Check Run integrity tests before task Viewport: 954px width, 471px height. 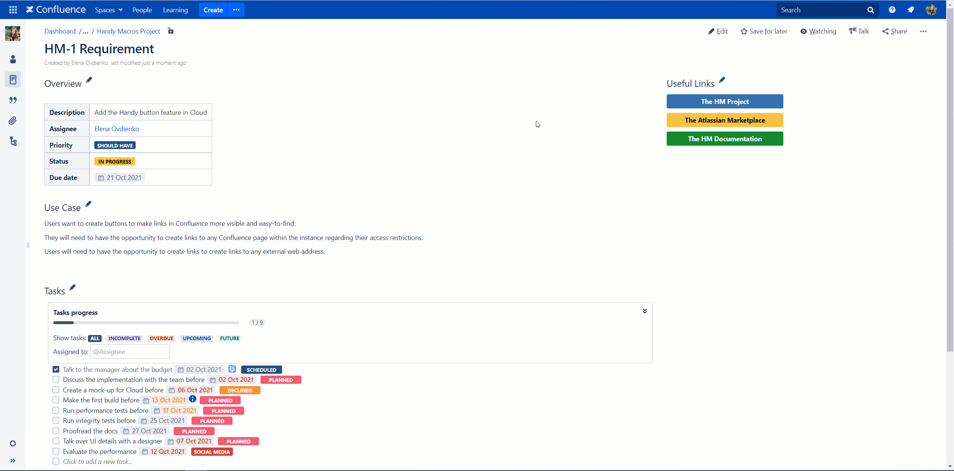point(56,420)
